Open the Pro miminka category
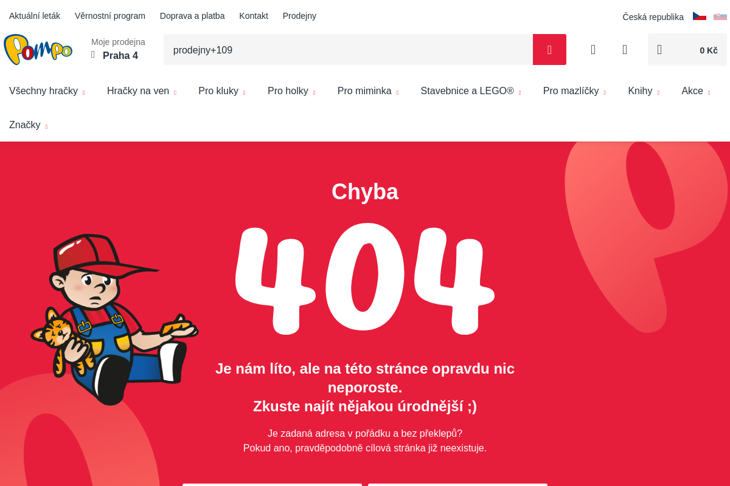Viewport: 730px width, 486px height. click(x=368, y=91)
